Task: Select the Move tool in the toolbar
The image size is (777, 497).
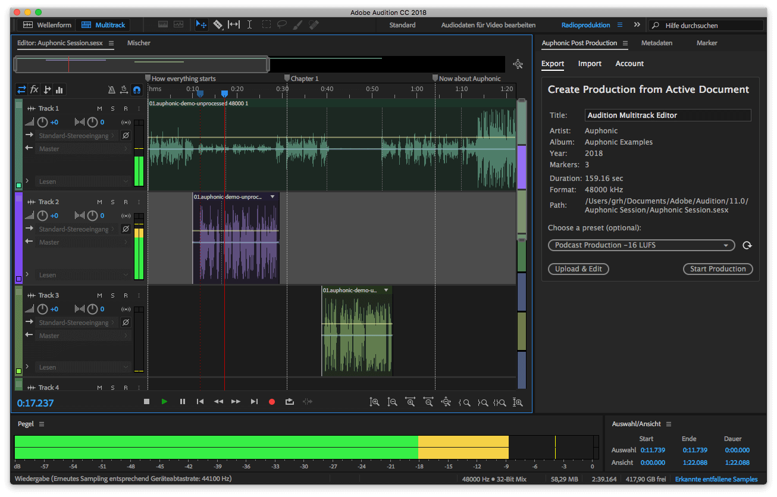Action: coord(202,25)
